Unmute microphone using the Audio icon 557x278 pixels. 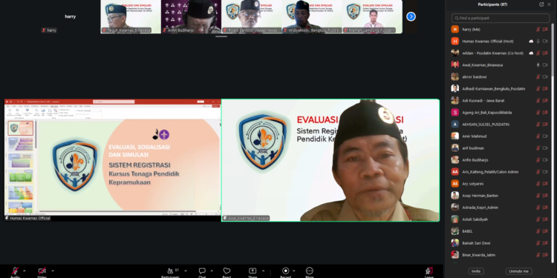pos(15,271)
